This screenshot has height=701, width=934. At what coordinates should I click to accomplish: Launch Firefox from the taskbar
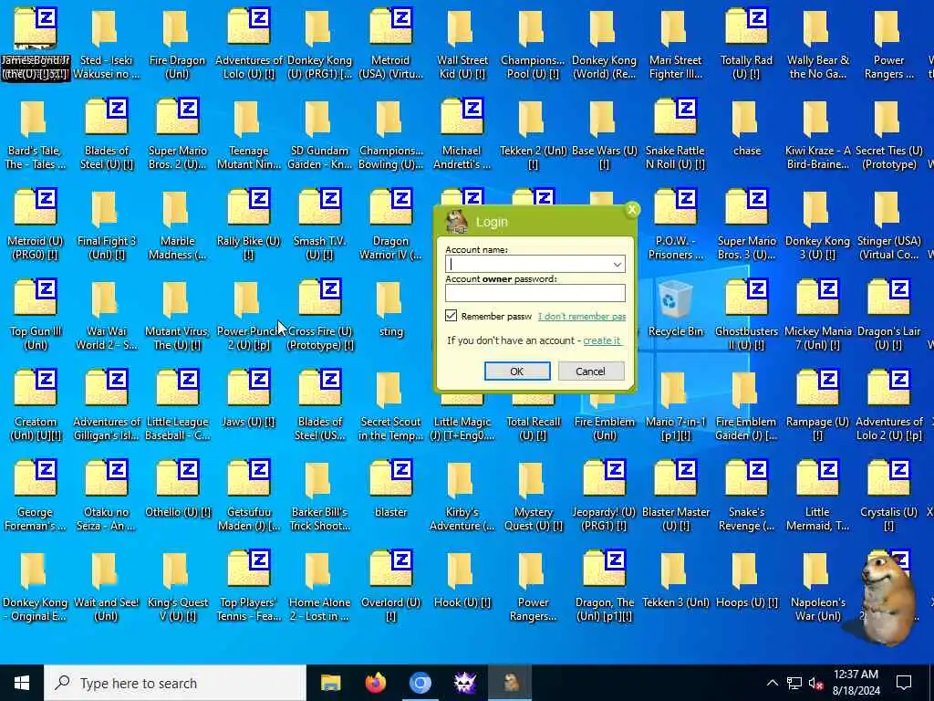click(x=375, y=683)
